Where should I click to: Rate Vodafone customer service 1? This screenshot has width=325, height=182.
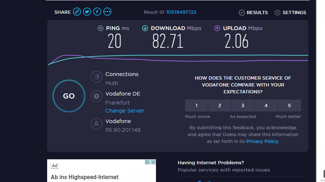click(197, 106)
